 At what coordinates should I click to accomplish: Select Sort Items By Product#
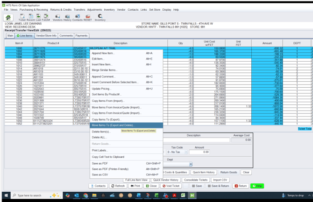click(x=126, y=94)
